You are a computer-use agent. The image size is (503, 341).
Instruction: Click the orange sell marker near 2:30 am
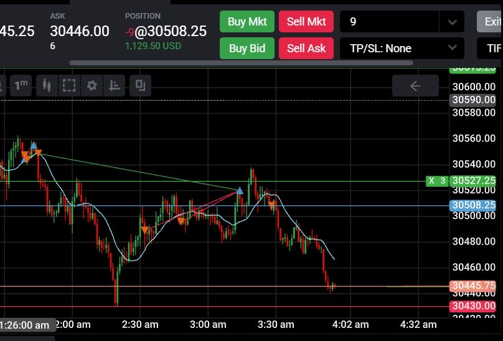[145, 230]
